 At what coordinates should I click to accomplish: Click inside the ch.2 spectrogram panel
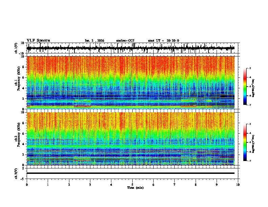coord(131,139)
